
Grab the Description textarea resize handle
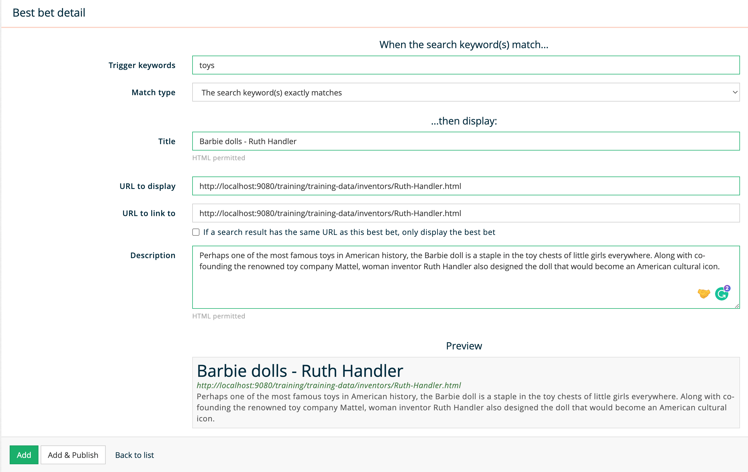point(737,306)
